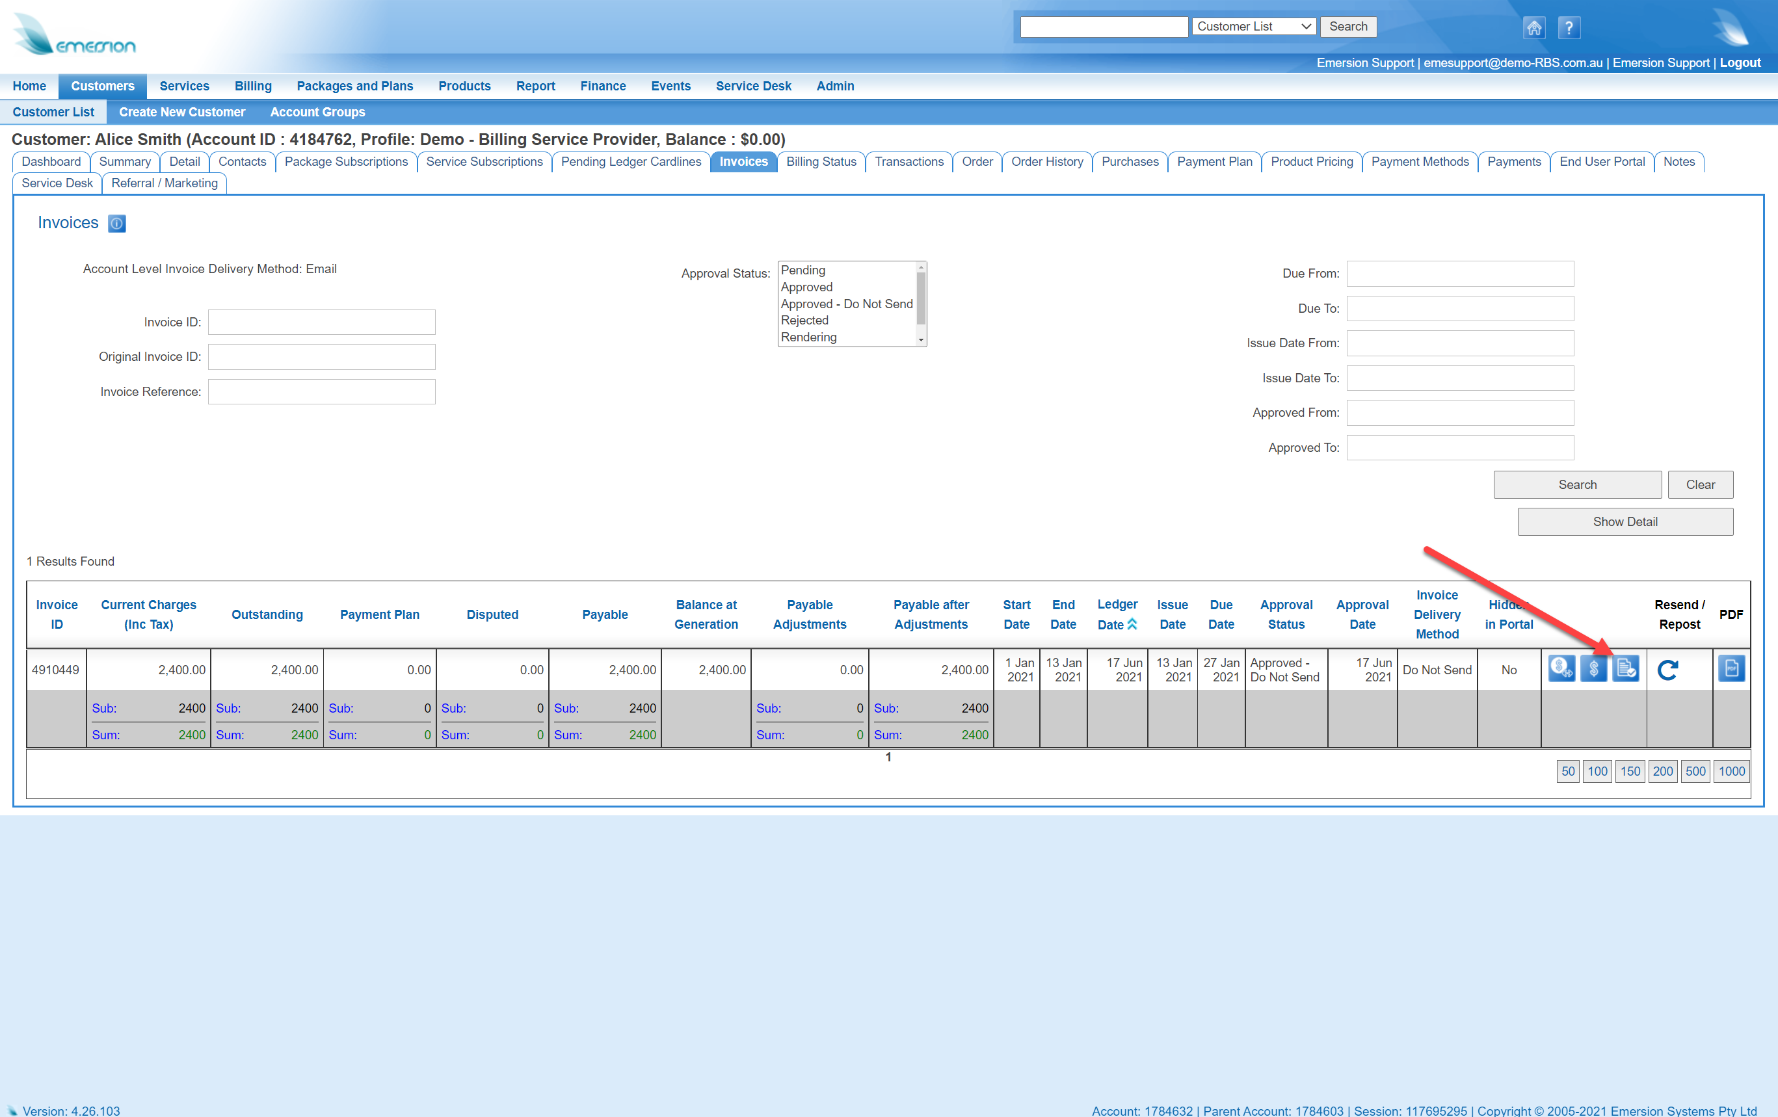Set page size to 100 results
The image size is (1778, 1117).
(1597, 770)
